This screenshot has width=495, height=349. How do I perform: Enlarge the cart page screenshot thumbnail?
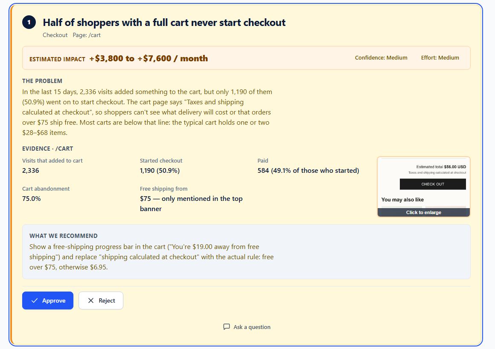(x=424, y=187)
